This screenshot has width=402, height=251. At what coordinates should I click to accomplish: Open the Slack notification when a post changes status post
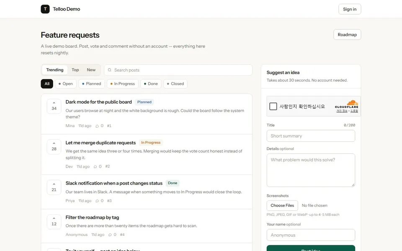114,183
